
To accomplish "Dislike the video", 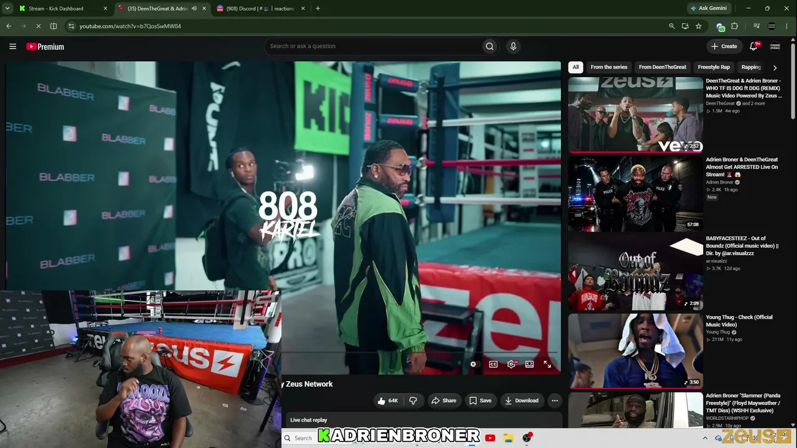I will [413, 401].
